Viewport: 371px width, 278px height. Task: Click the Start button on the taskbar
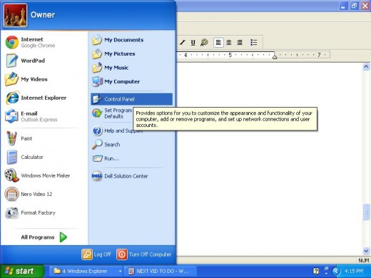tap(22, 271)
